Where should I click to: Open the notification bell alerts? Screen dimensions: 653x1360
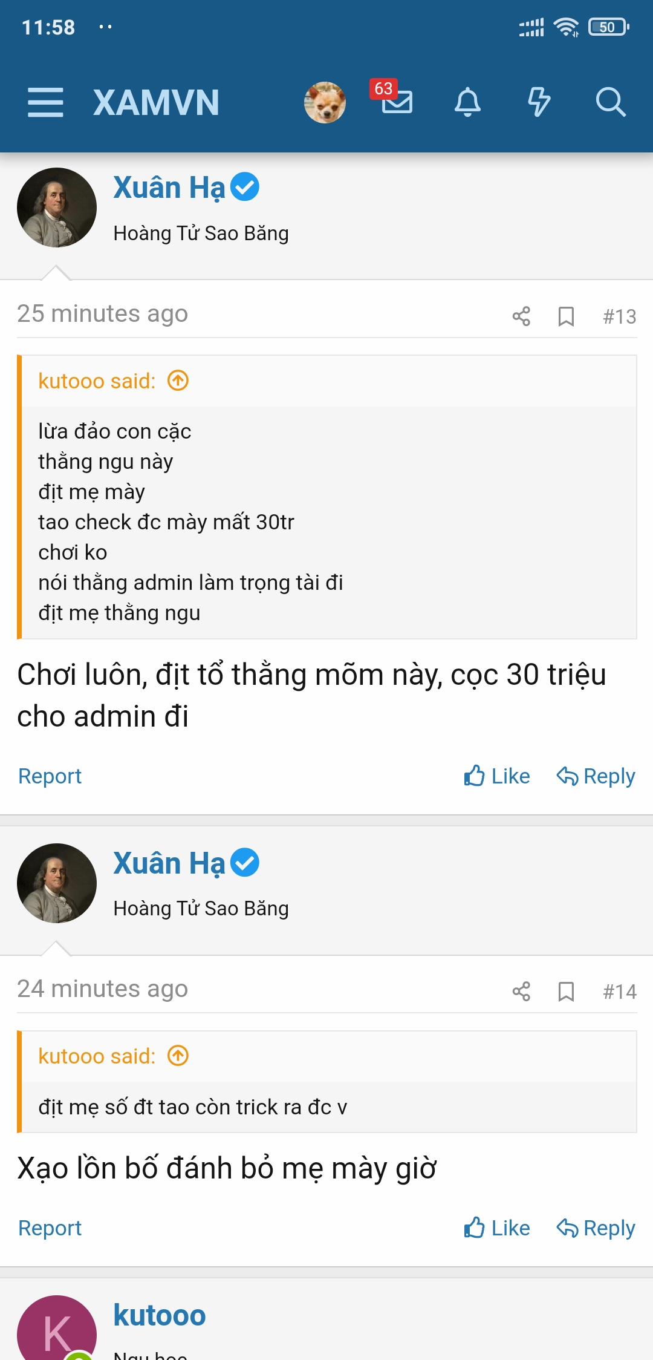tap(467, 102)
